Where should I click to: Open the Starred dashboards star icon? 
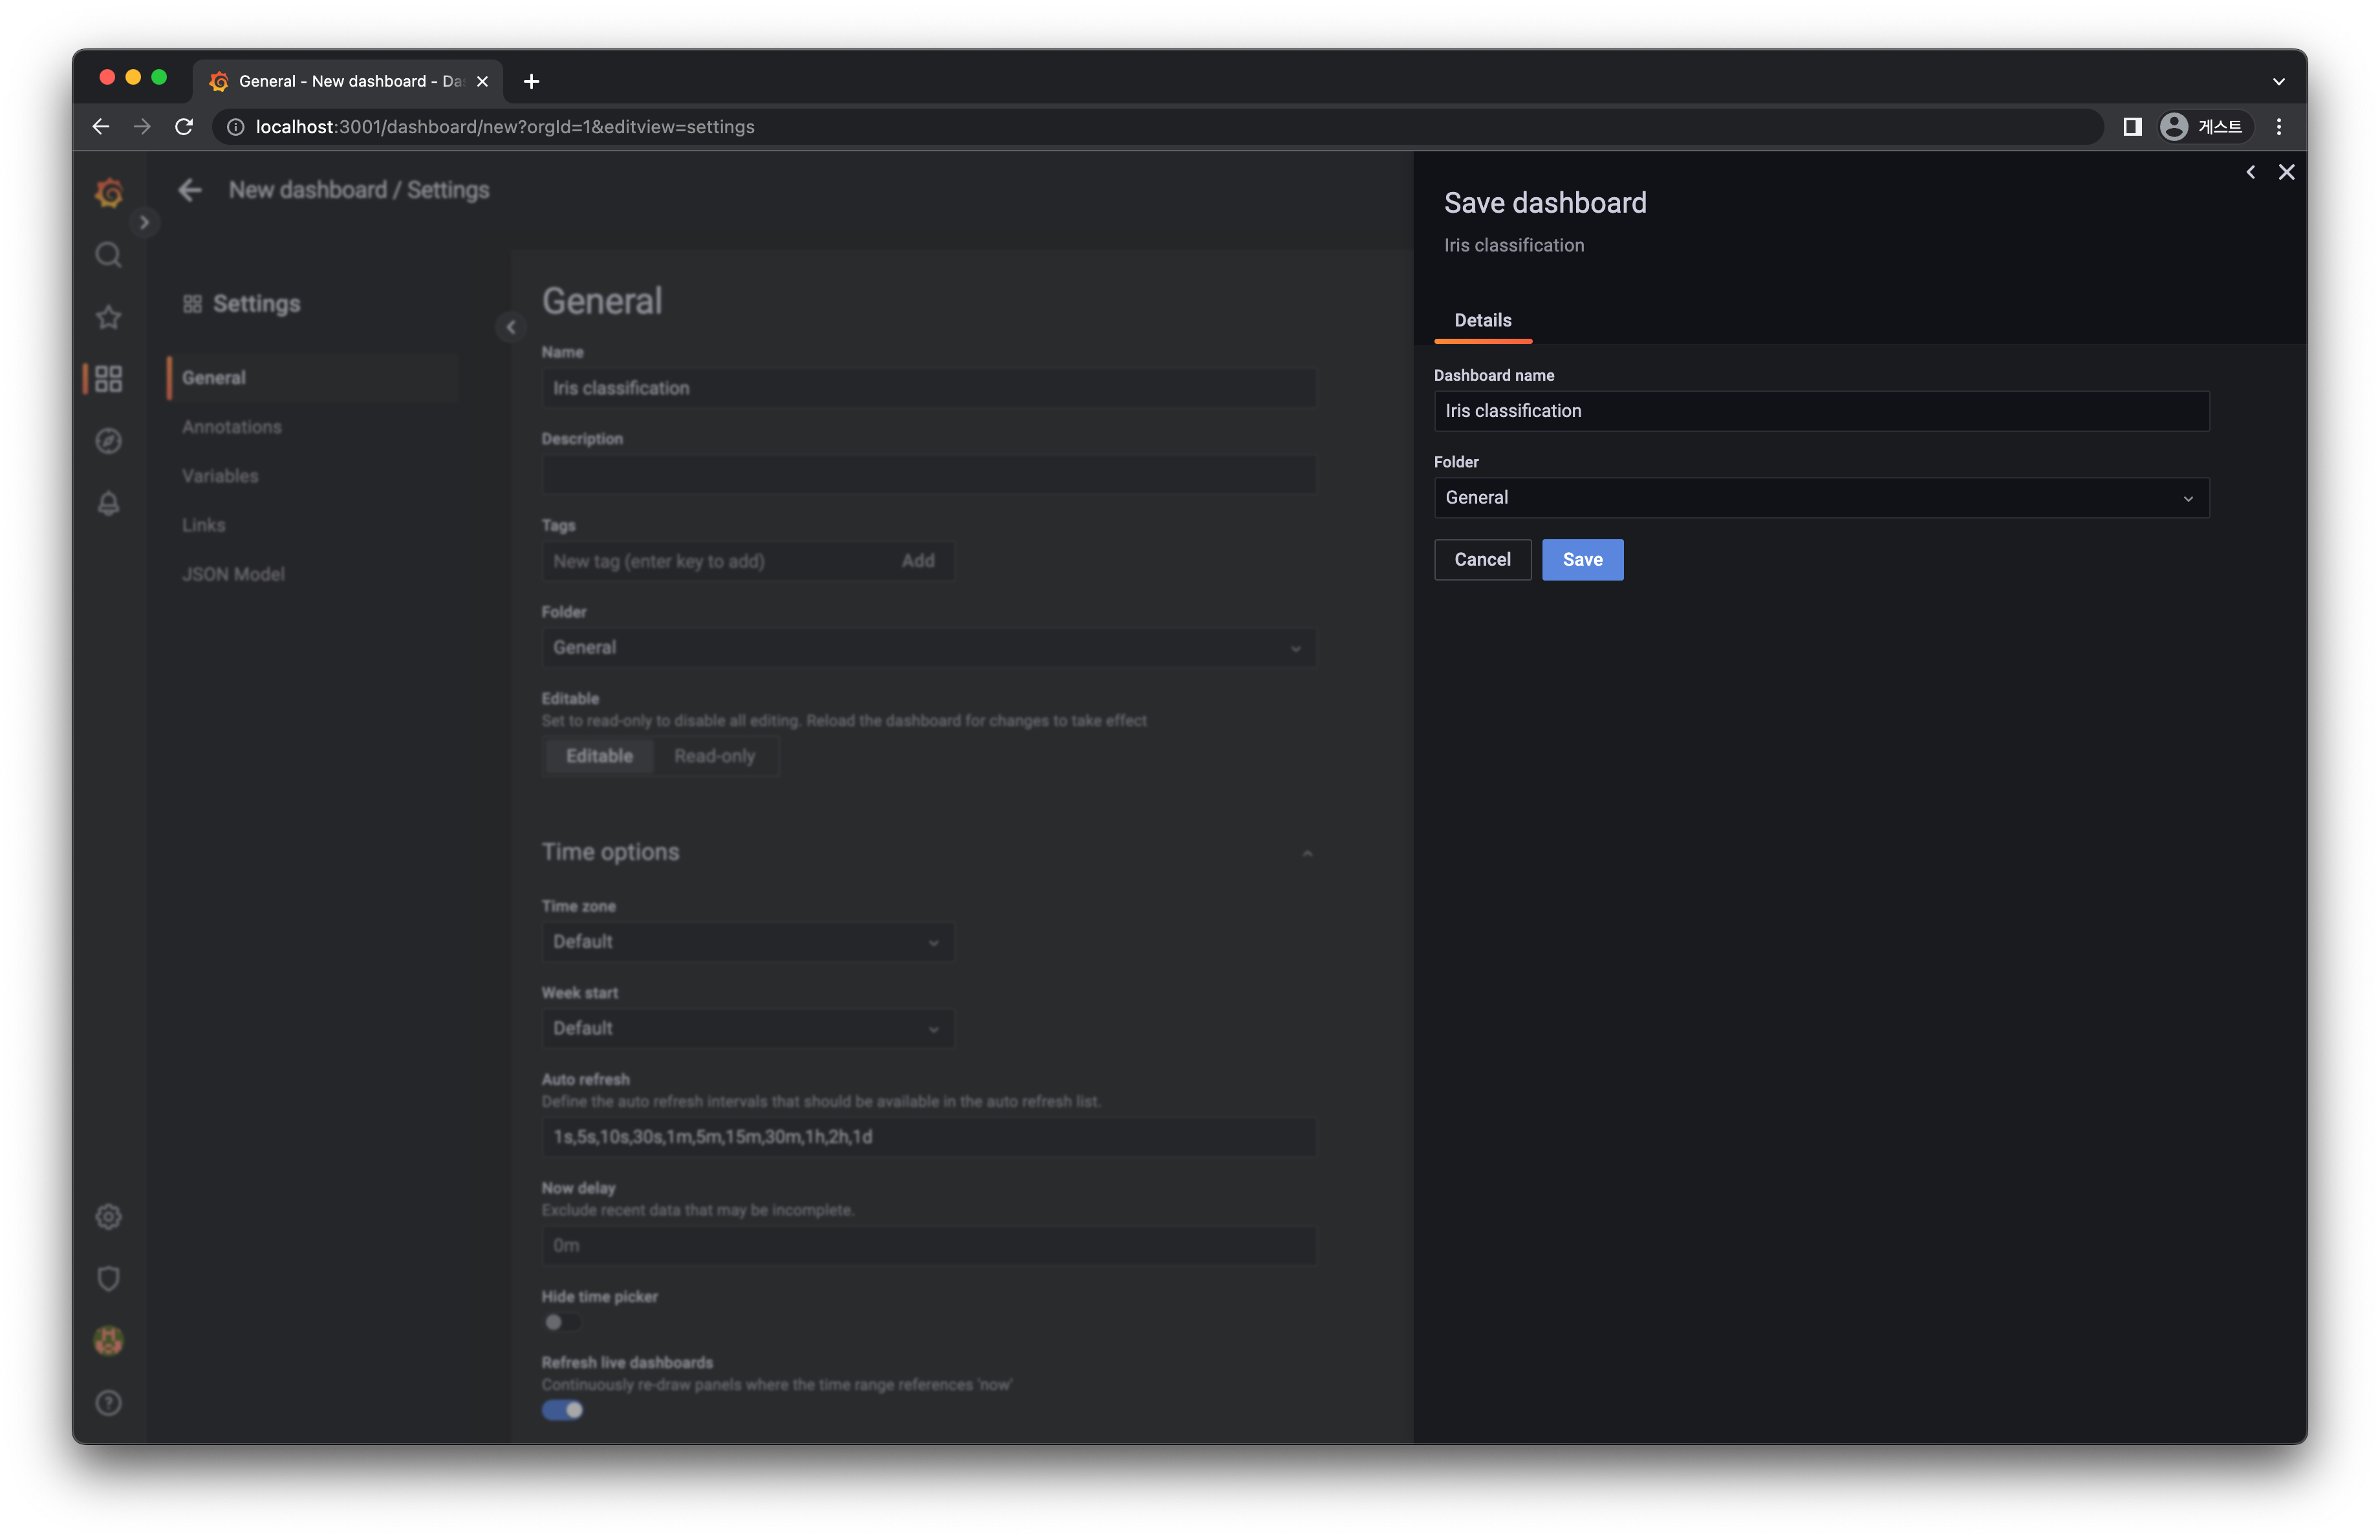[x=109, y=317]
